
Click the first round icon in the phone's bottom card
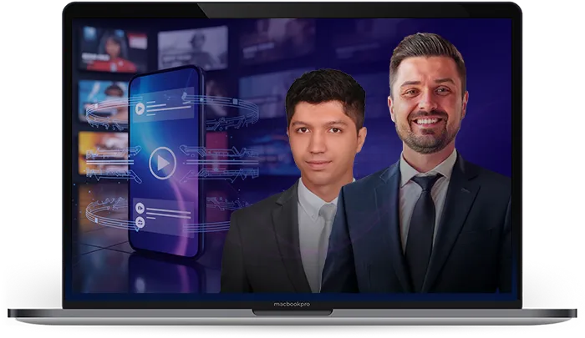pyautogui.click(x=140, y=208)
